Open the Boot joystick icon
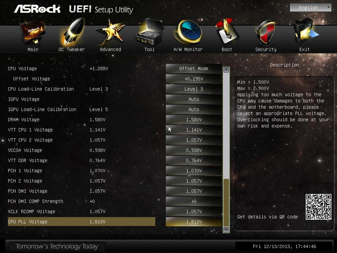Image resolution: width=337 pixels, height=253 pixels. tap(227, 32)
